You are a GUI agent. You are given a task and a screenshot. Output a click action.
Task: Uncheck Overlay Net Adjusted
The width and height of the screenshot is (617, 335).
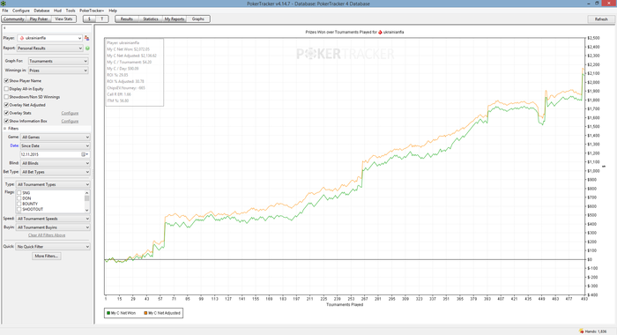(6, 105)
